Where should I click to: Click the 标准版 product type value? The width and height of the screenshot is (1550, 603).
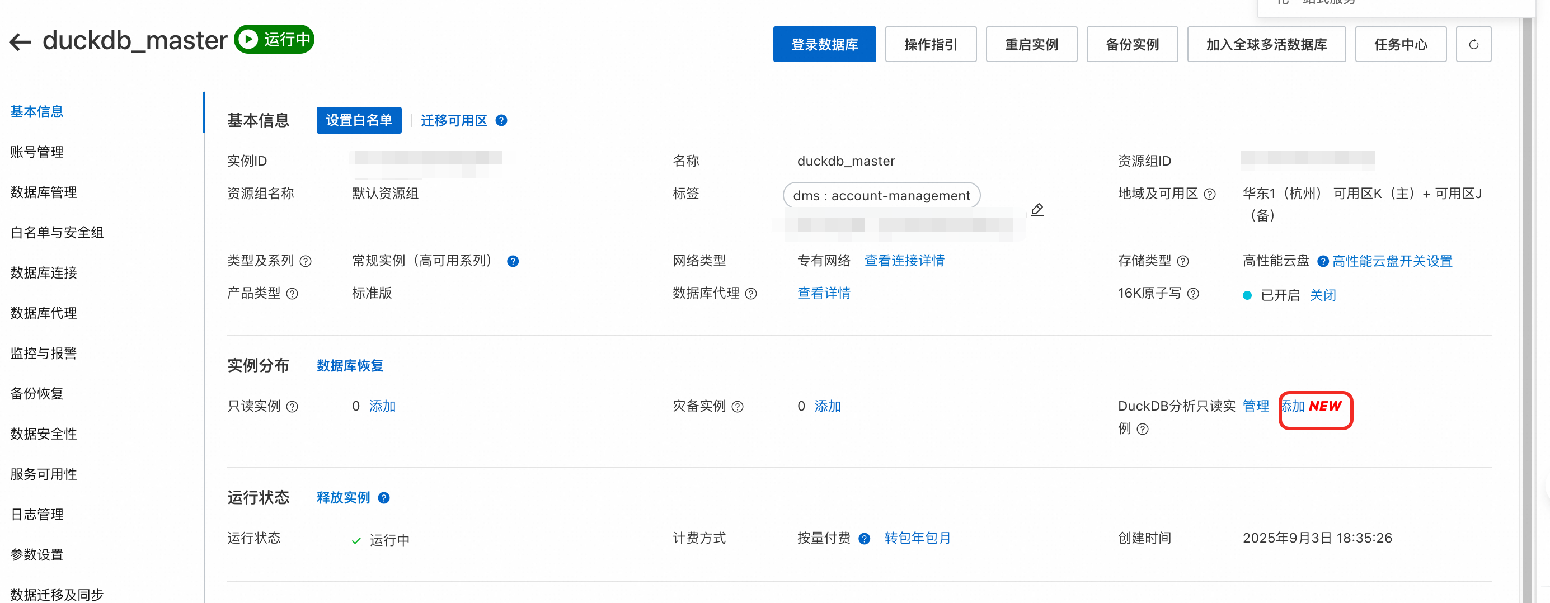click(372, 293)
